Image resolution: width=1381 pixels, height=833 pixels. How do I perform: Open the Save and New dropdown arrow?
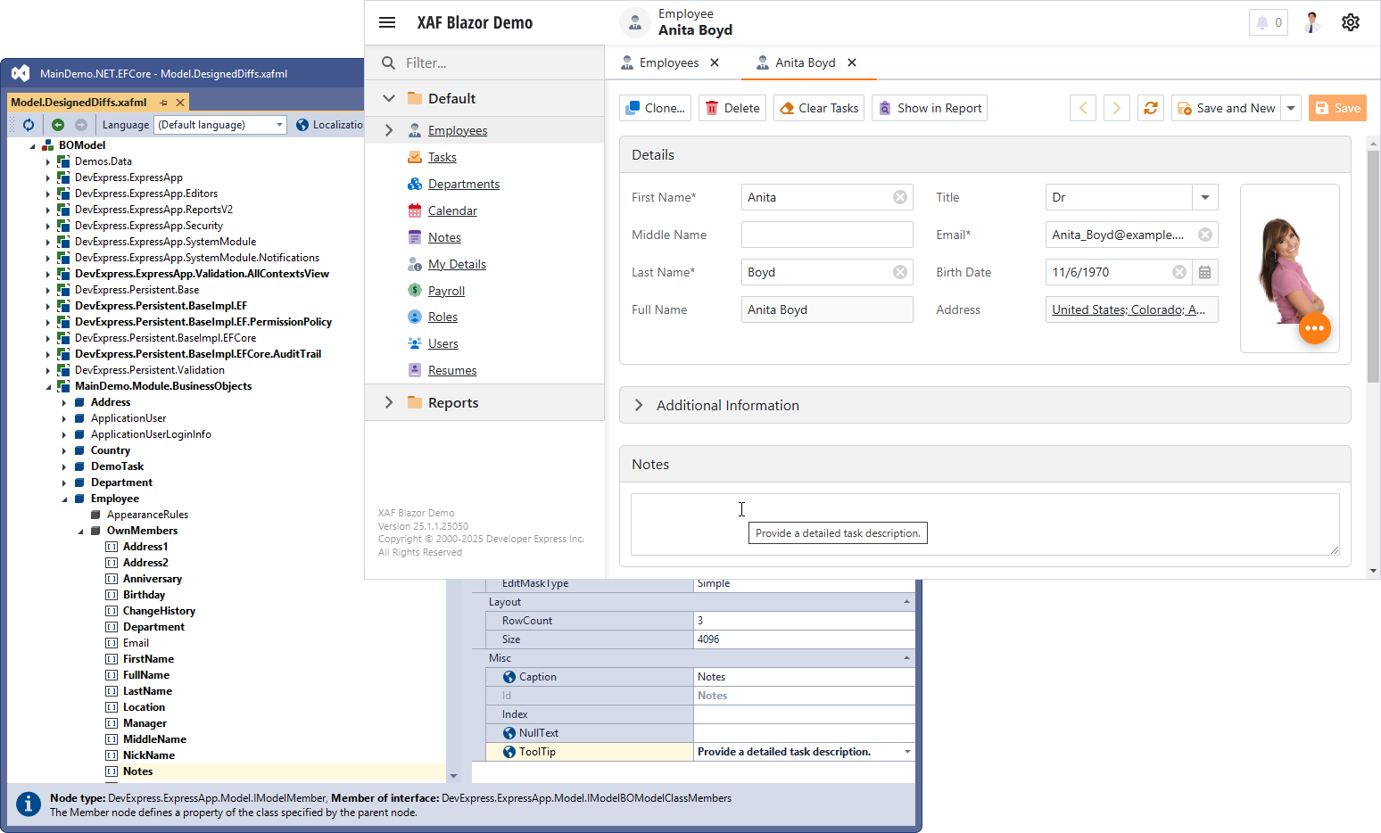(x=1290, y=108)
